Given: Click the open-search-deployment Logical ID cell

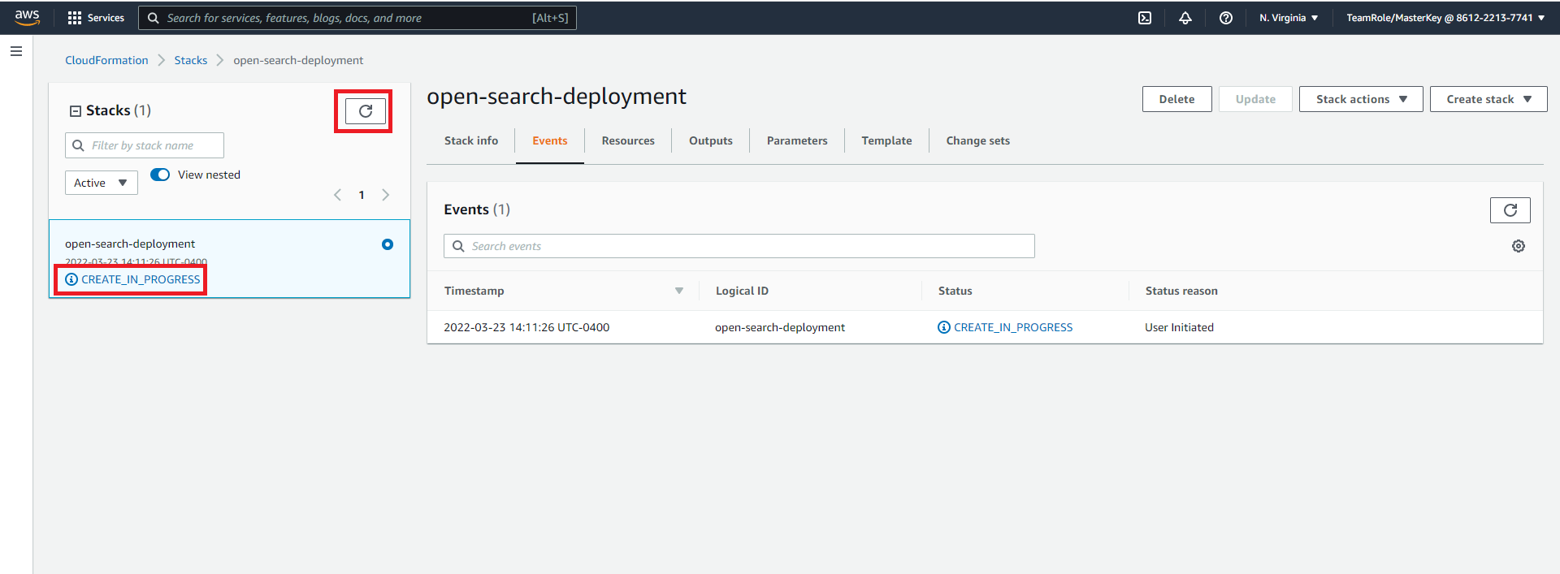Looking at the screenshot, I should click(780, 327).
